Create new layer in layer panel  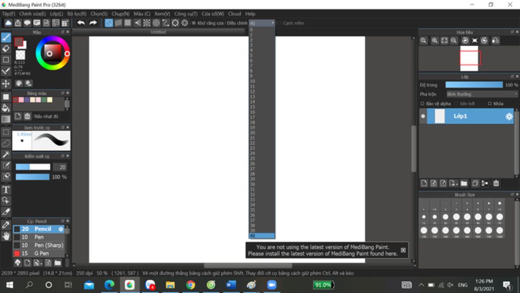(424, 183)
